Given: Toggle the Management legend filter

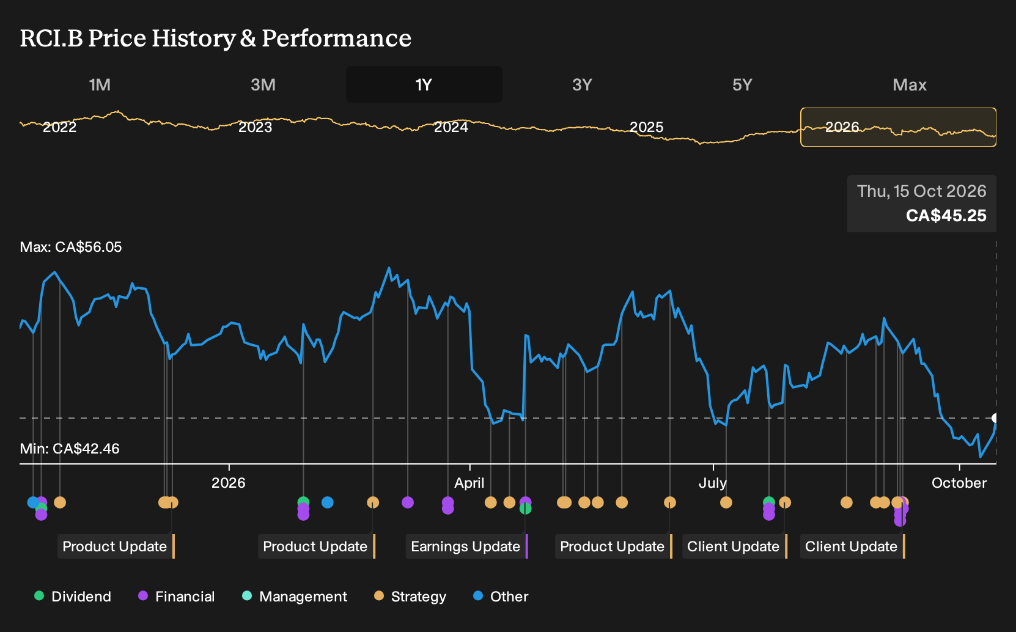Looking at the screenshot, I should 295,597.
